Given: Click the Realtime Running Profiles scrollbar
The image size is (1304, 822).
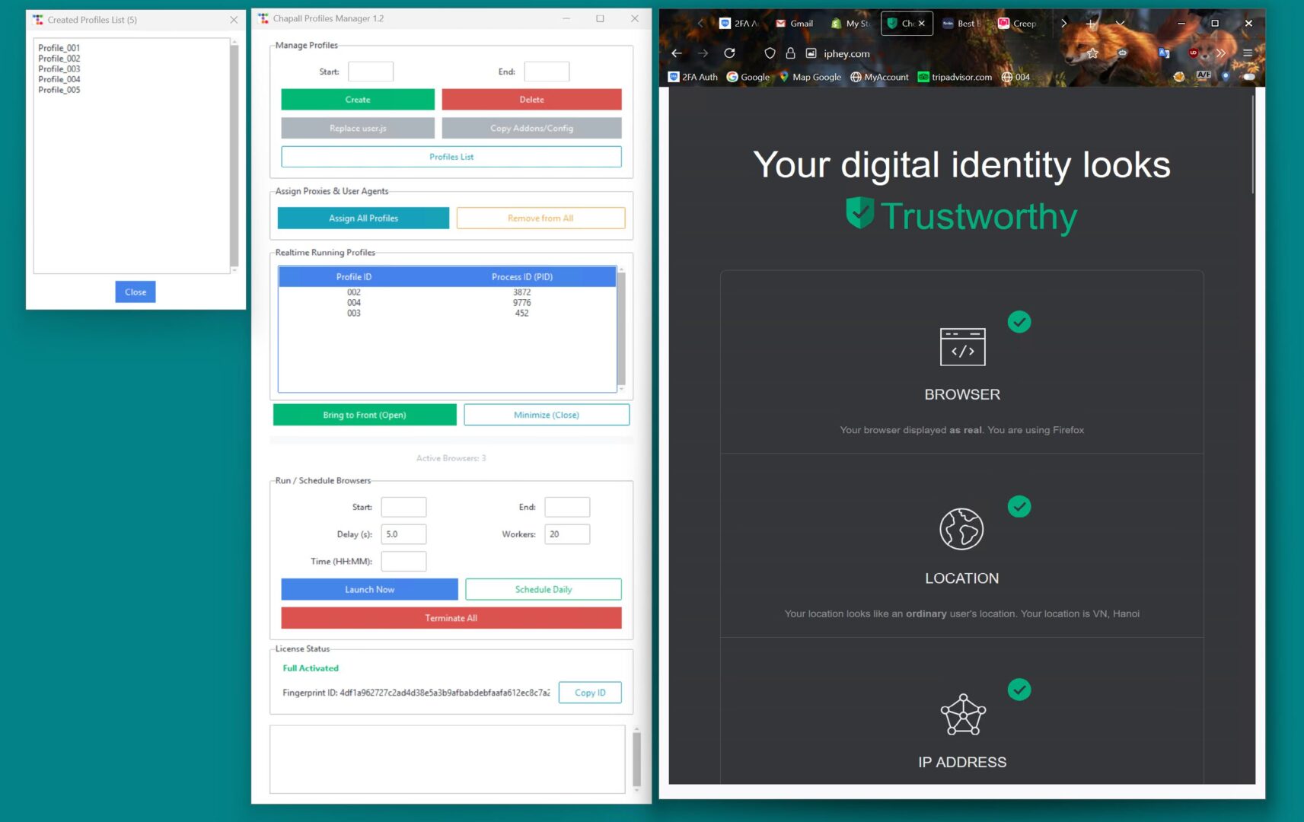Looking at the screenshot, I should (621, 329).
